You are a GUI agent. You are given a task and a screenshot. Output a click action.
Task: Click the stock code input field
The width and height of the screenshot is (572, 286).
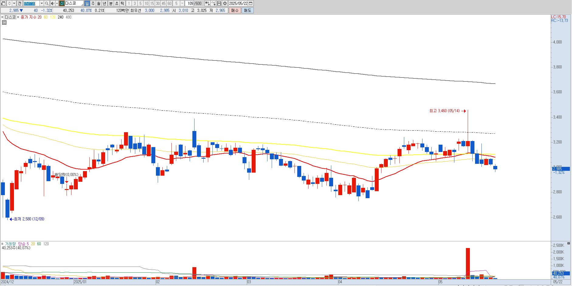coord(32,3)
